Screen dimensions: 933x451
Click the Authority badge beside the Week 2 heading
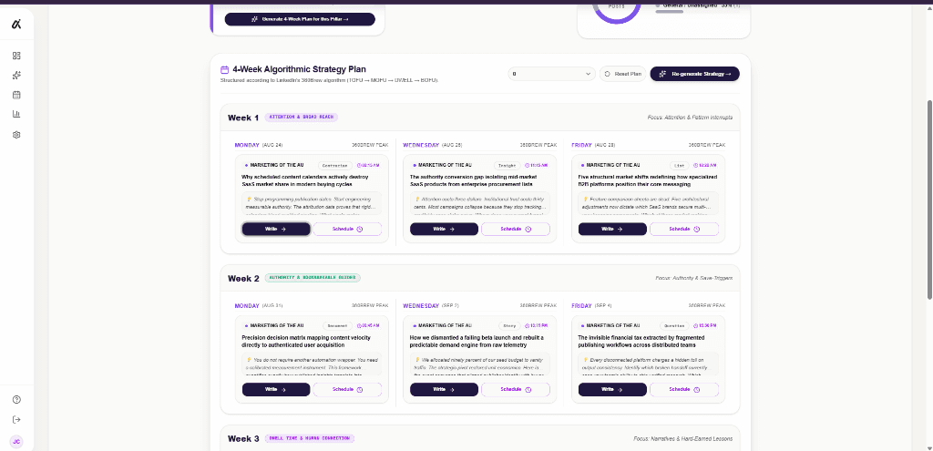pos(313,278)
